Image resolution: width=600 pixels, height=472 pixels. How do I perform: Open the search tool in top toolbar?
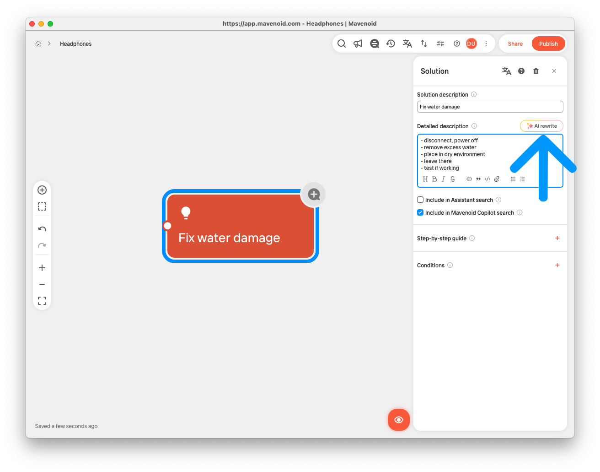pos(342,43)
